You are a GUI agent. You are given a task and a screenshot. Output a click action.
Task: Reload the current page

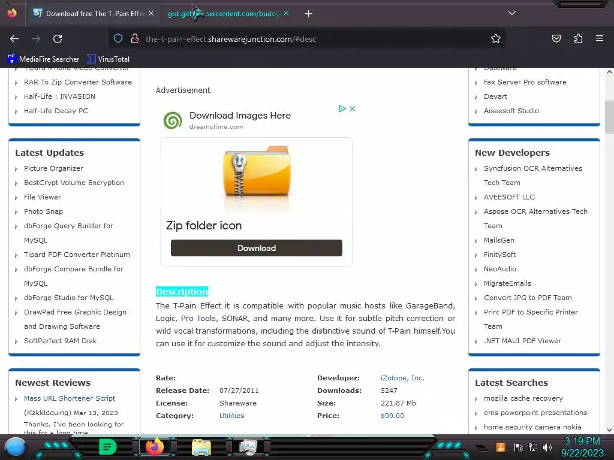(58, 39)
